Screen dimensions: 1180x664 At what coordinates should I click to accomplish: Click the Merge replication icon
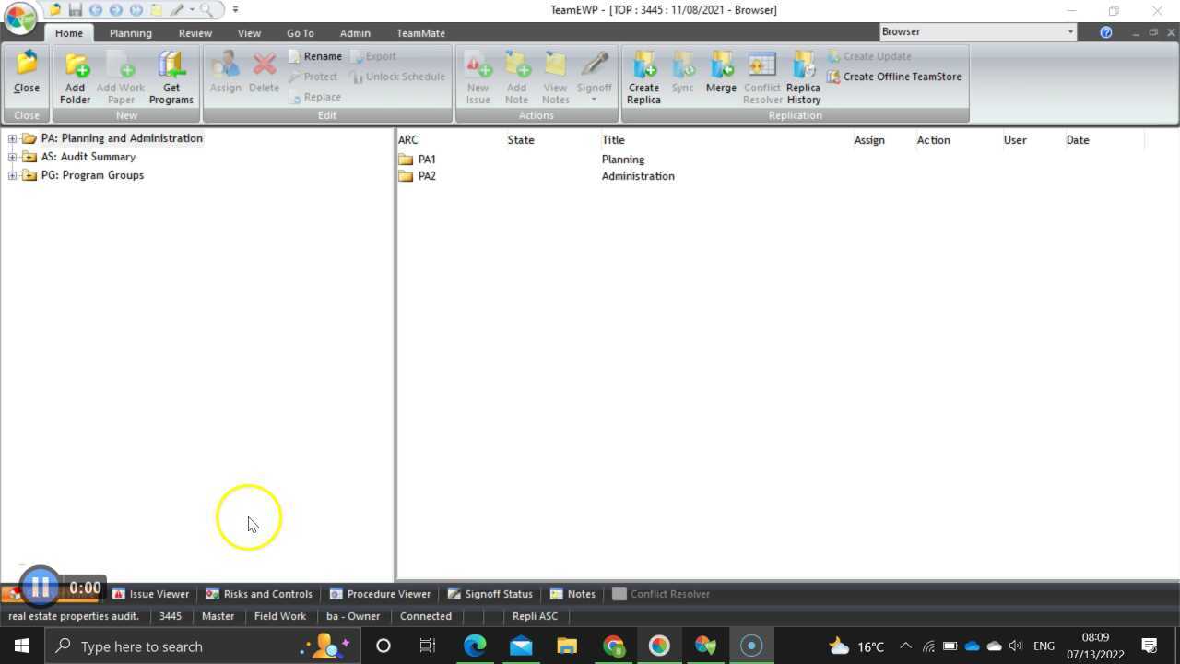pyautogui.click(x=721, y=76)
